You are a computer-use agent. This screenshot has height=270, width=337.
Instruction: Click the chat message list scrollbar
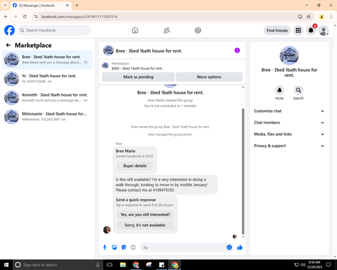coord(243,171)
